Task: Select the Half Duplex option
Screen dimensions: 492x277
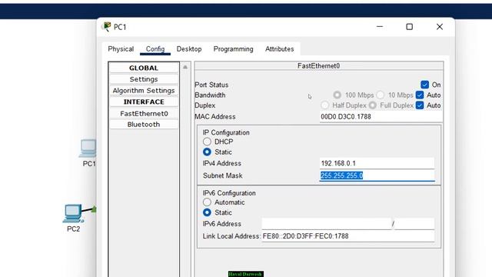Action: [x=324, y=105]
